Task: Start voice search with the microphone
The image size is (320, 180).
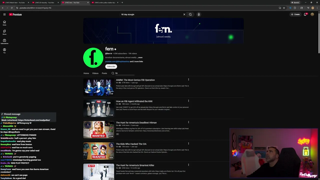Action: pos(199,14)
